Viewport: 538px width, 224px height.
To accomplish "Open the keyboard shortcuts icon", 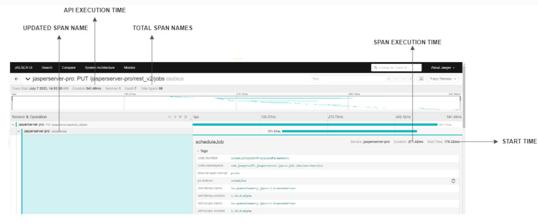I will (x=421, y=79).
